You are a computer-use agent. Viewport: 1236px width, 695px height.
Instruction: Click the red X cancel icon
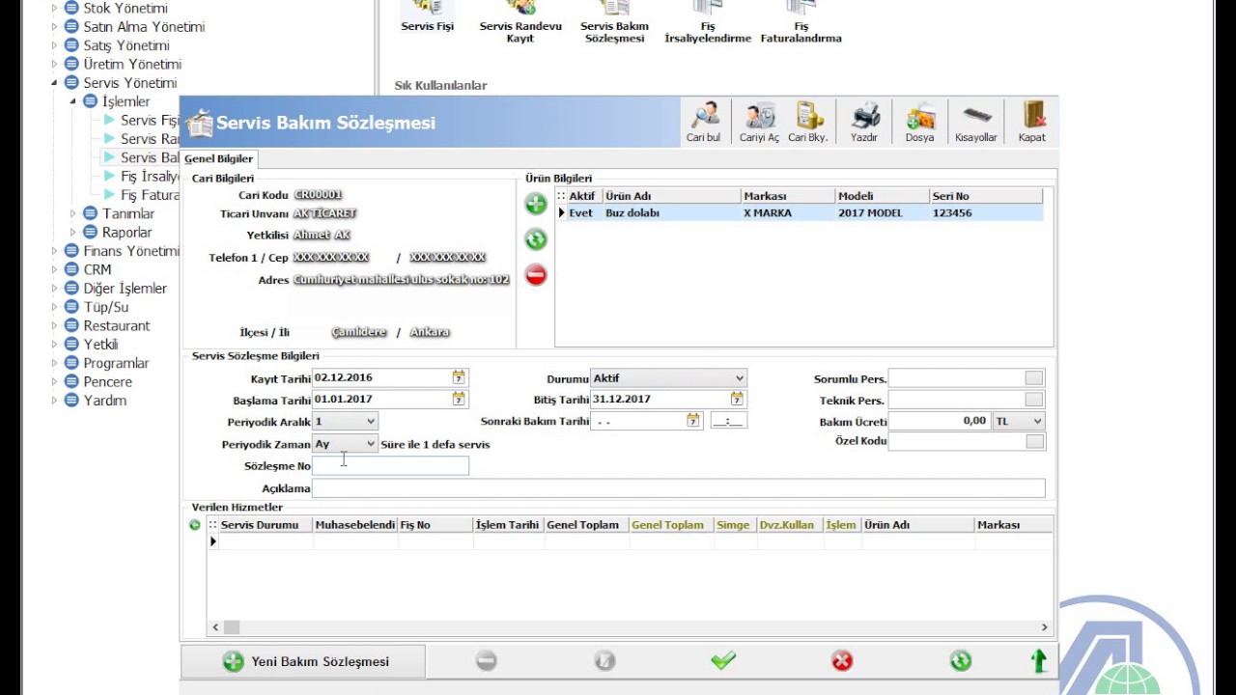(842, 661)
